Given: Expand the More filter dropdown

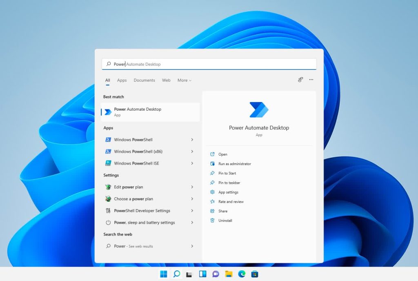Looking at the screenshot, I should tap(184, 80).
